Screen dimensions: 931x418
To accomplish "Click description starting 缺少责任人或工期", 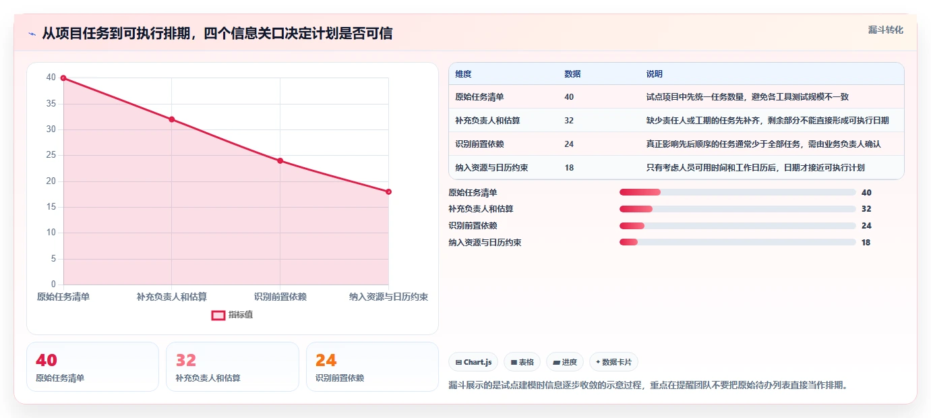I will click(x=767, y=121).
